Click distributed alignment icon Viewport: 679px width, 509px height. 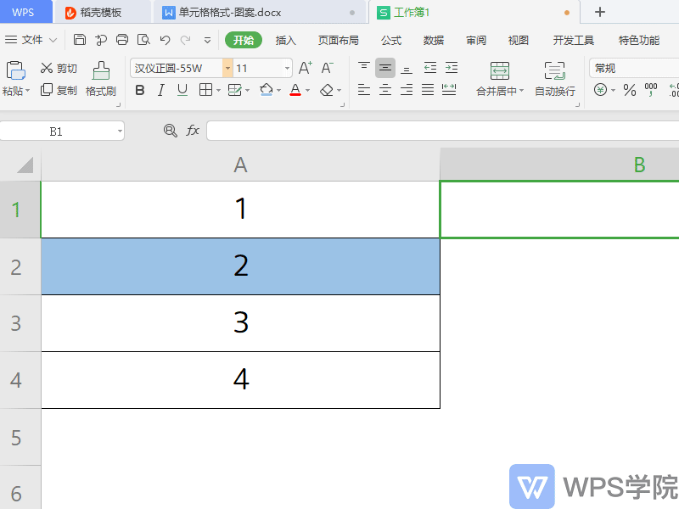click(x=449, y=90)
